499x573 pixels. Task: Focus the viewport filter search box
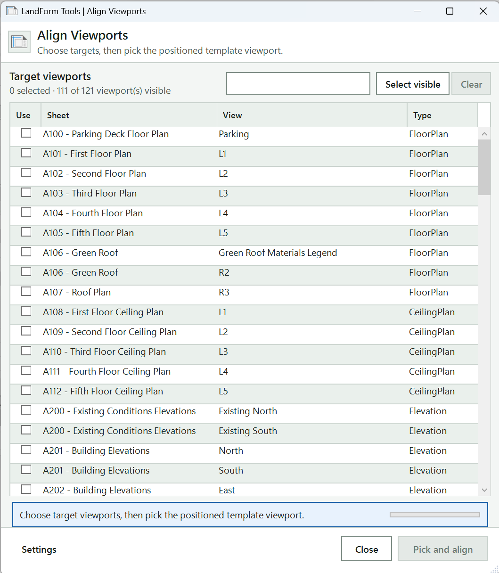click(298, 84)
